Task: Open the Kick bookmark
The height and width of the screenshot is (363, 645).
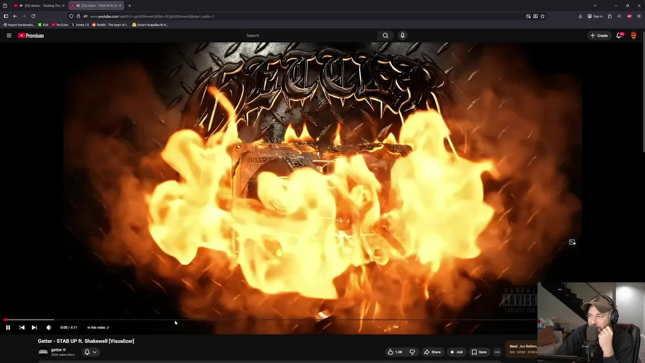Action: tap(43, 25)
